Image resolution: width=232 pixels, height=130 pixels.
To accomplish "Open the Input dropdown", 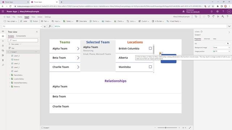I will point(56,21).
